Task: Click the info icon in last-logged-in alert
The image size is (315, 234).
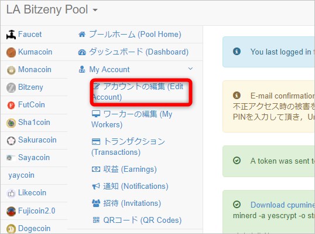Action: (x=237, y=52)
